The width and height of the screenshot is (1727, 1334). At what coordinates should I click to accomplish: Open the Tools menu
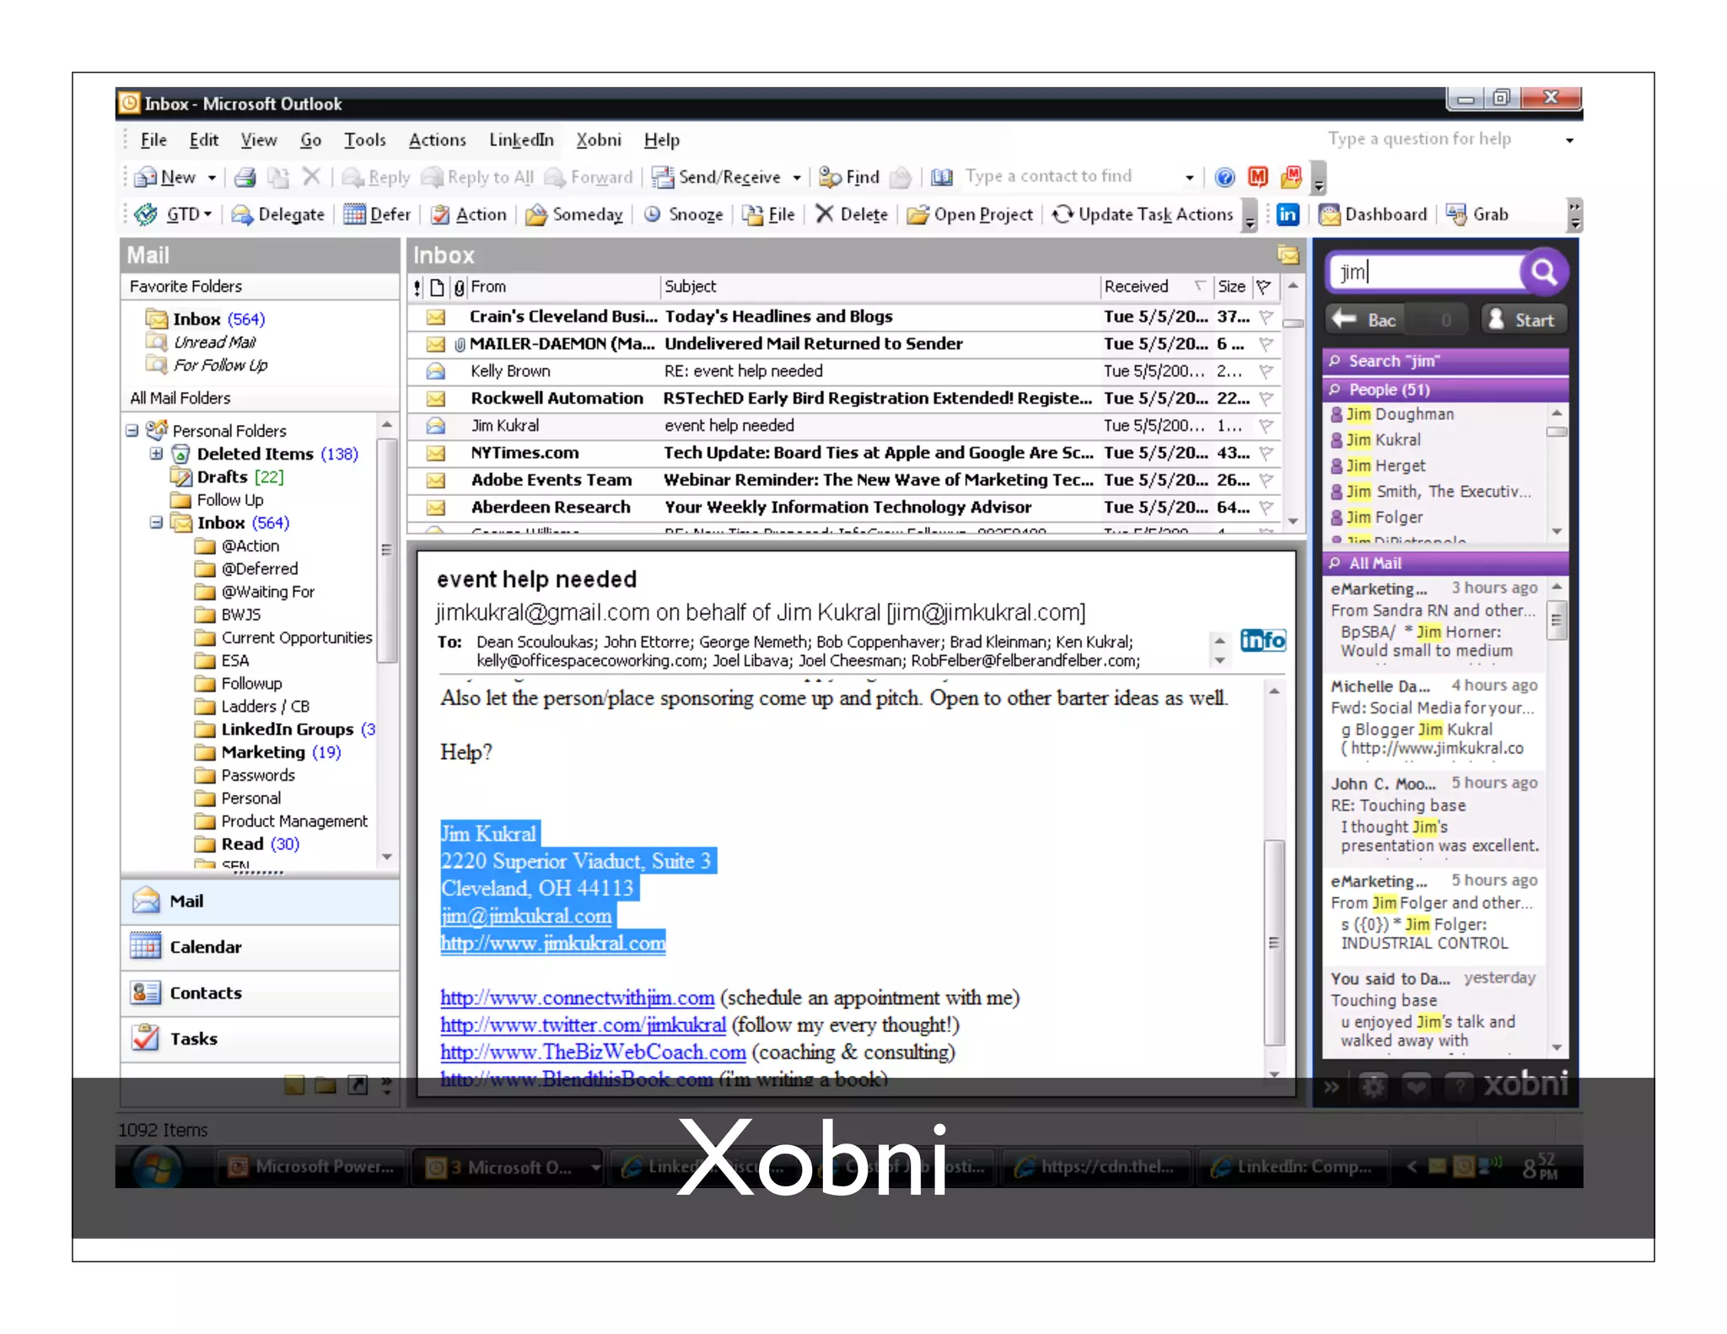pyautogui.click(x=364, y=140)
